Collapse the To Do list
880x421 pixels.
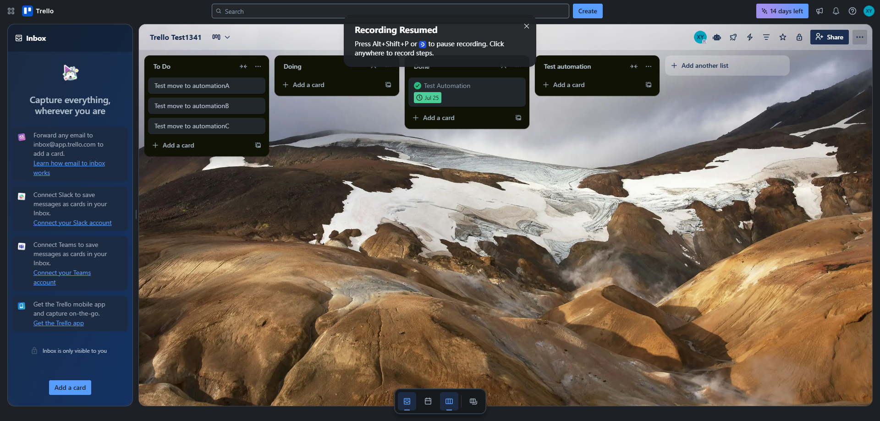tap(243, 66)
